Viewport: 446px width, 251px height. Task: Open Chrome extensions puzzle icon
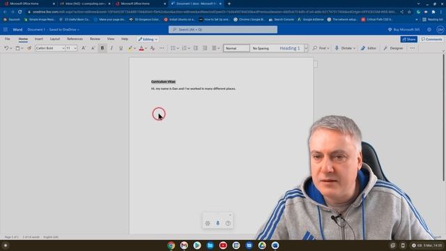tap(433, 12)
